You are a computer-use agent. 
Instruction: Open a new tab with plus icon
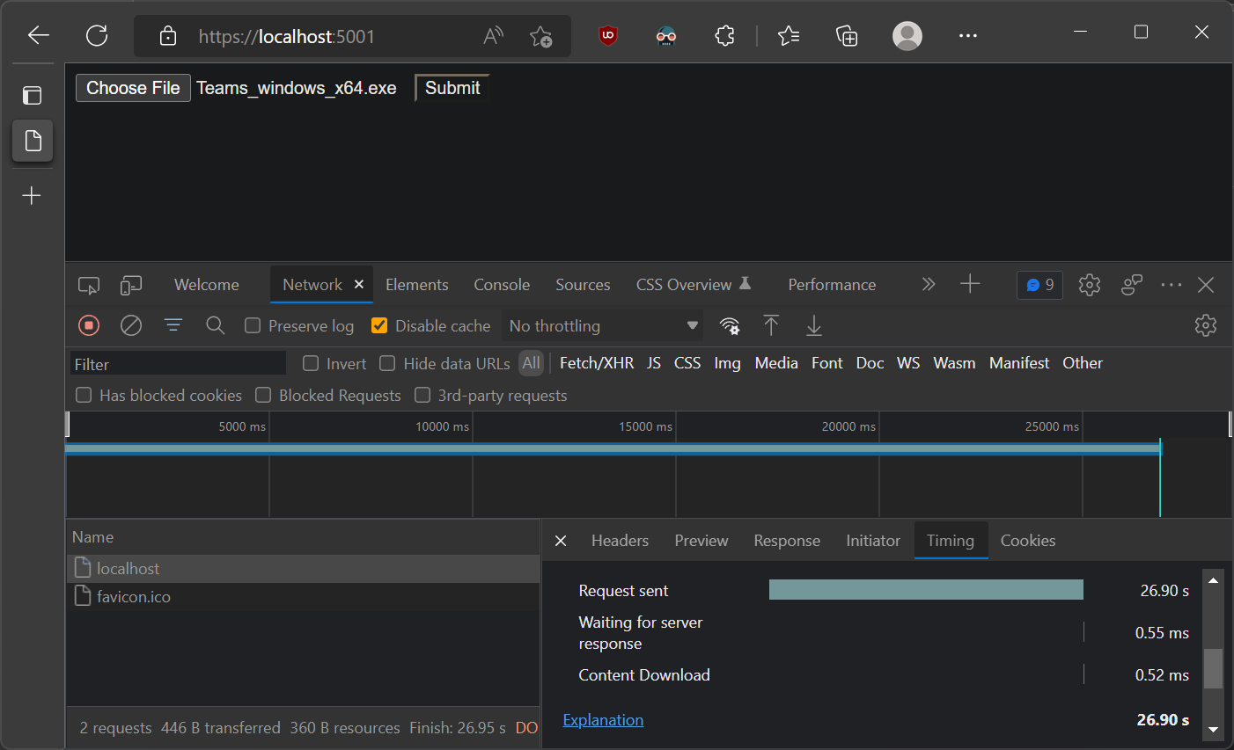32,195
